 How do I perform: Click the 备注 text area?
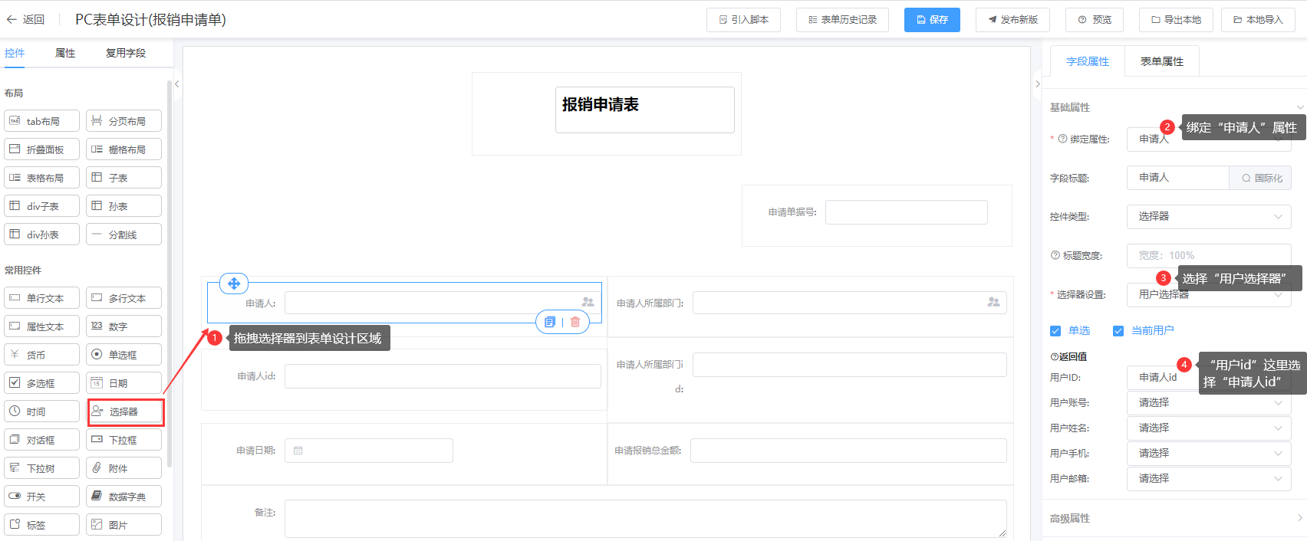(x=644, y=519)
